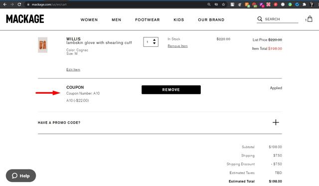The image size is (319, 186).
Task: Remove the applied A10 coupon
Action: 171,90
